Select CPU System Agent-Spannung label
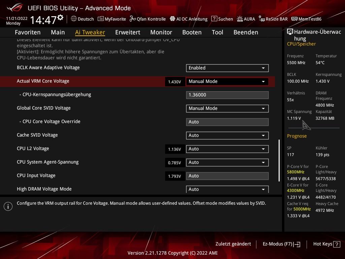The width and height of the screenshot is (345, 259). point(48,162)
